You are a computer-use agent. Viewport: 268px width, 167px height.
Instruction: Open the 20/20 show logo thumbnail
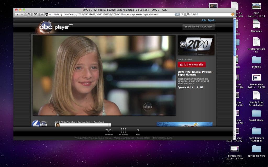196,45
